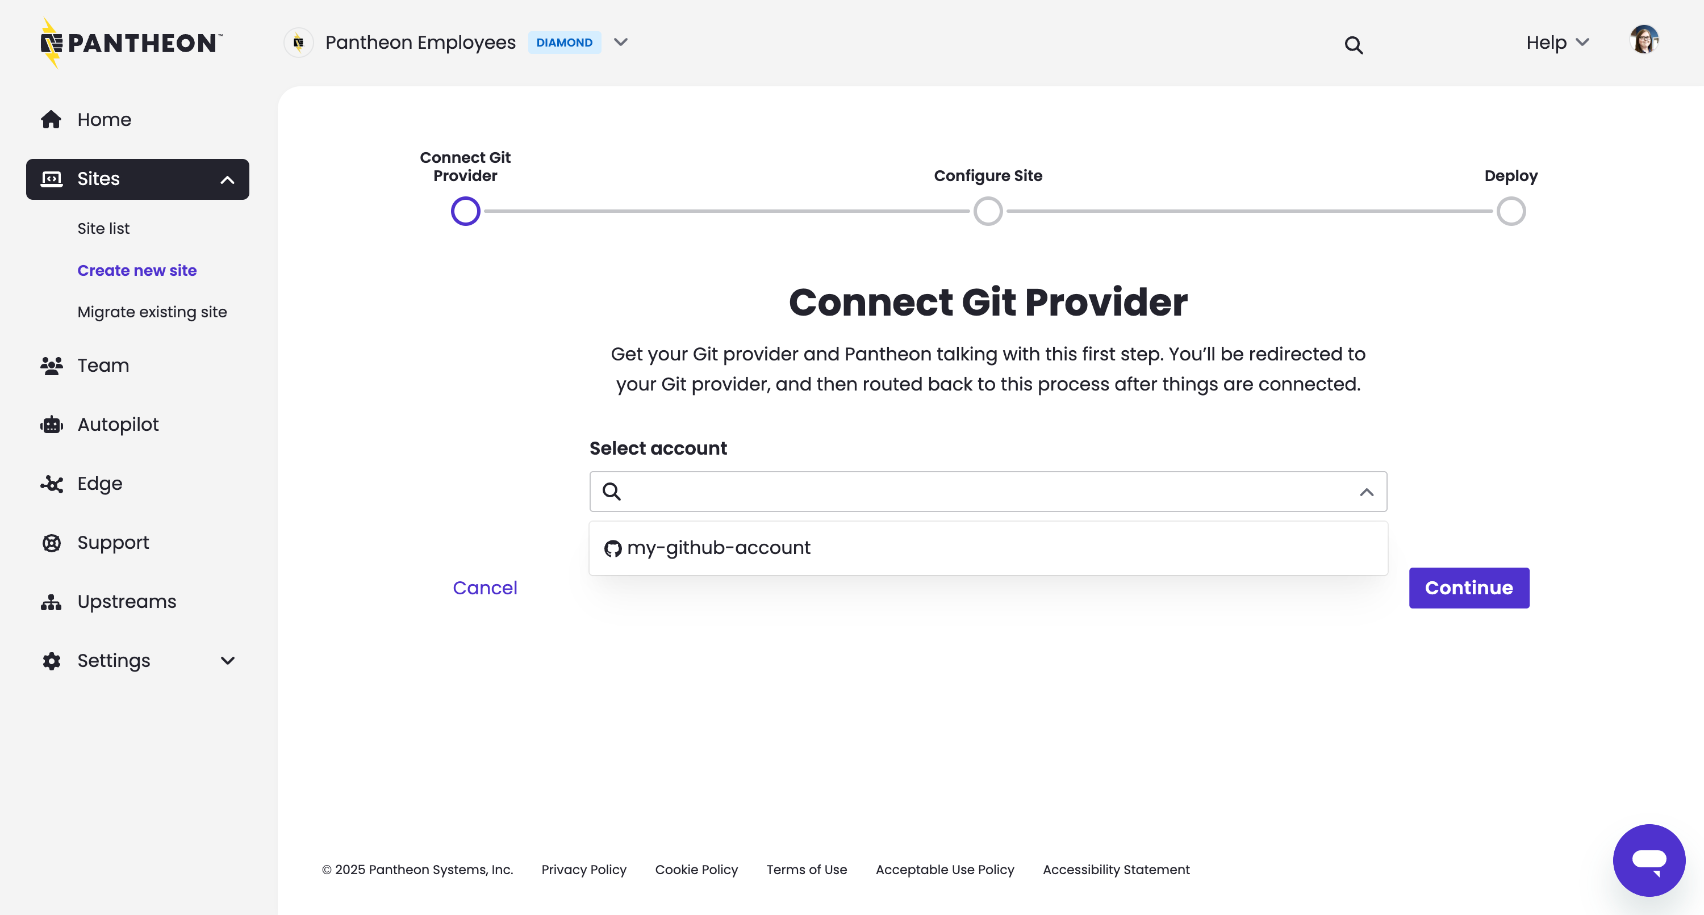Click the Edge icon in sidebar
This screenshot has width=1704, height=915.
pos(52,483)
